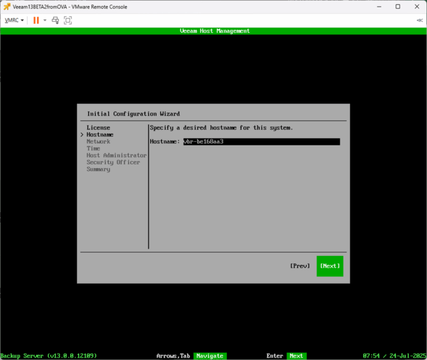Viewport: 427px width, 360px height.
Task: Select License step in wizard
Action: click(98, 128)
